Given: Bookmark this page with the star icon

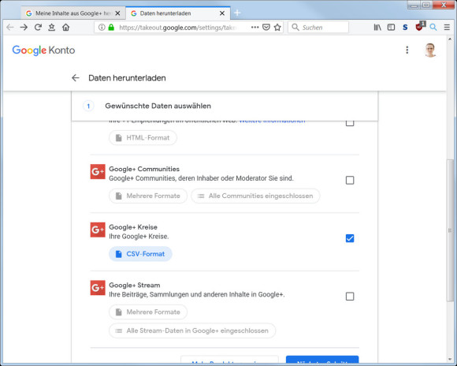Looking at the screenshot, I should point(277,28).
